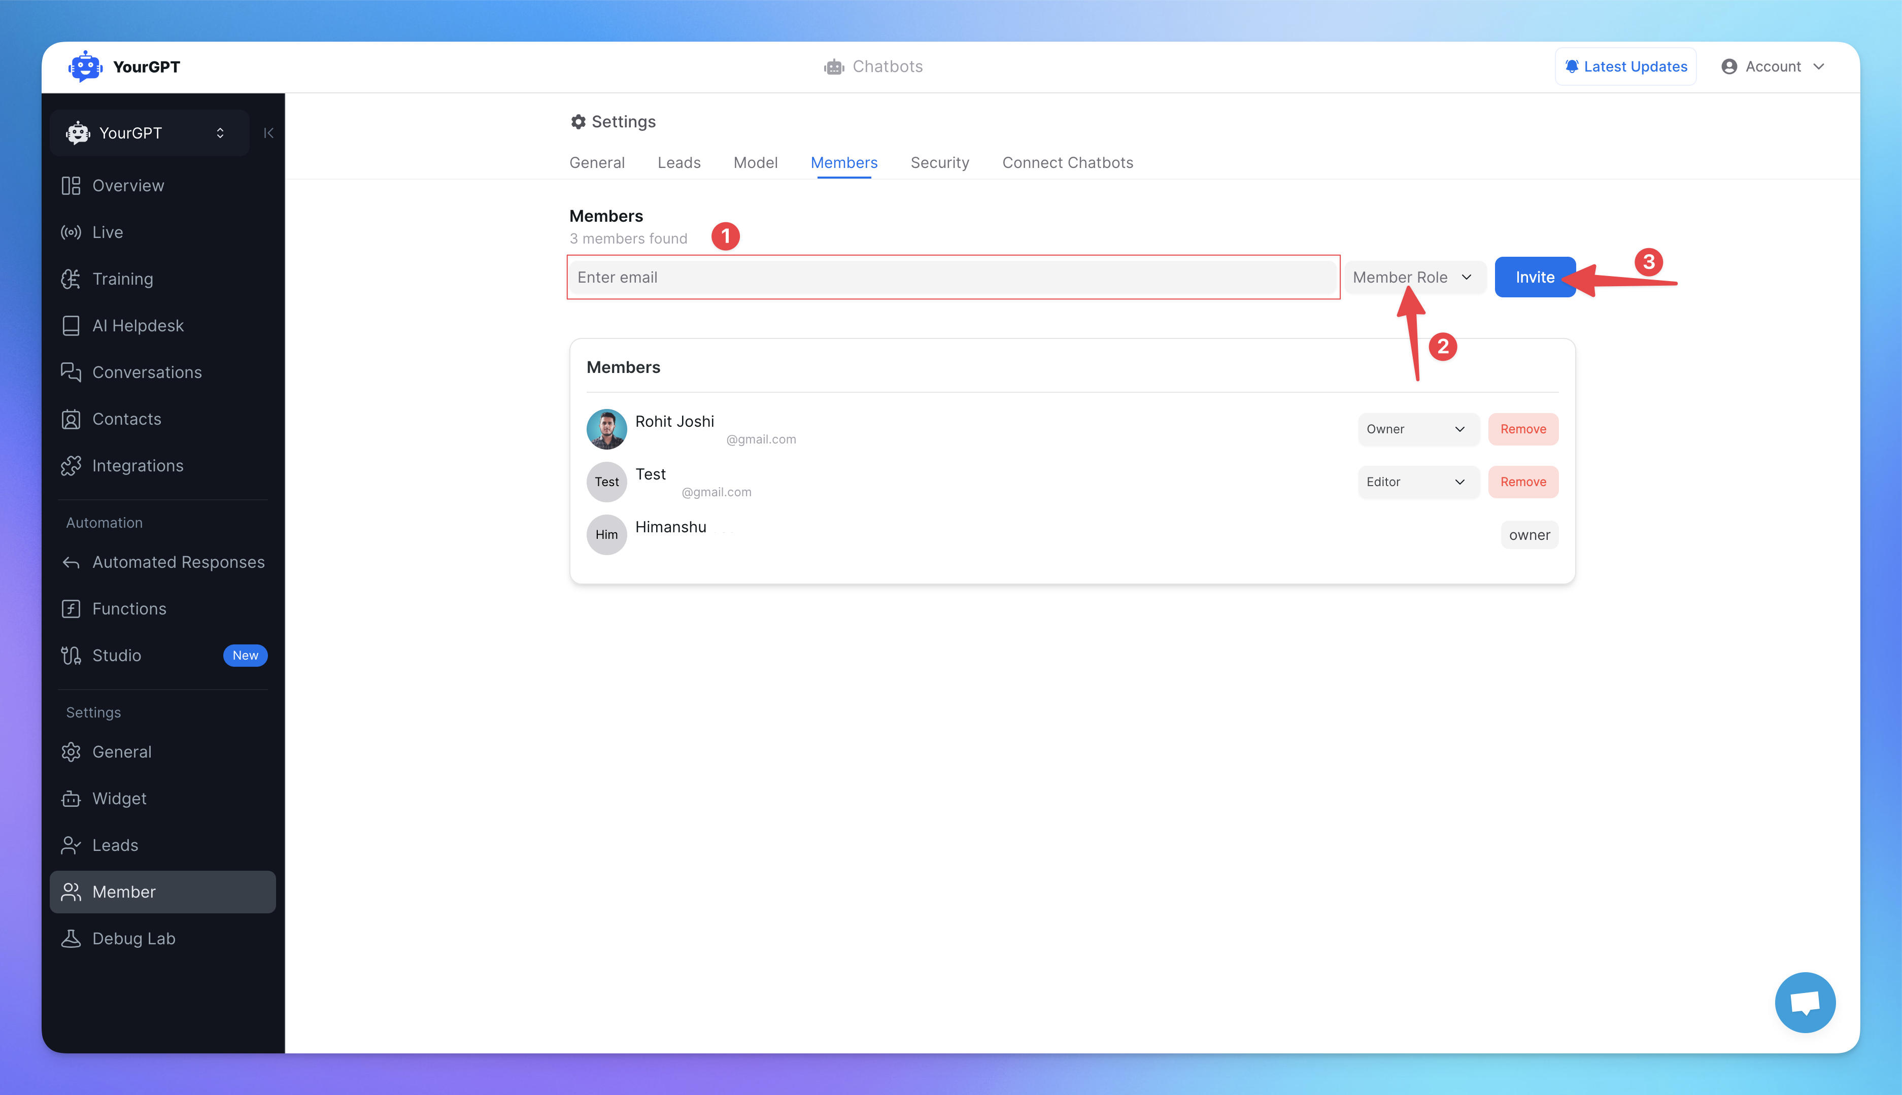Open Chatbots in the top header
Viewport: 1902px width, 1095px height.
tap(873, 66)
